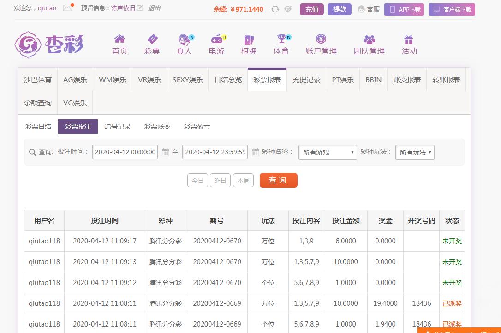Click the start bet time input field
The width and height of the screenshot is (501, 333).
coord(125,152)
